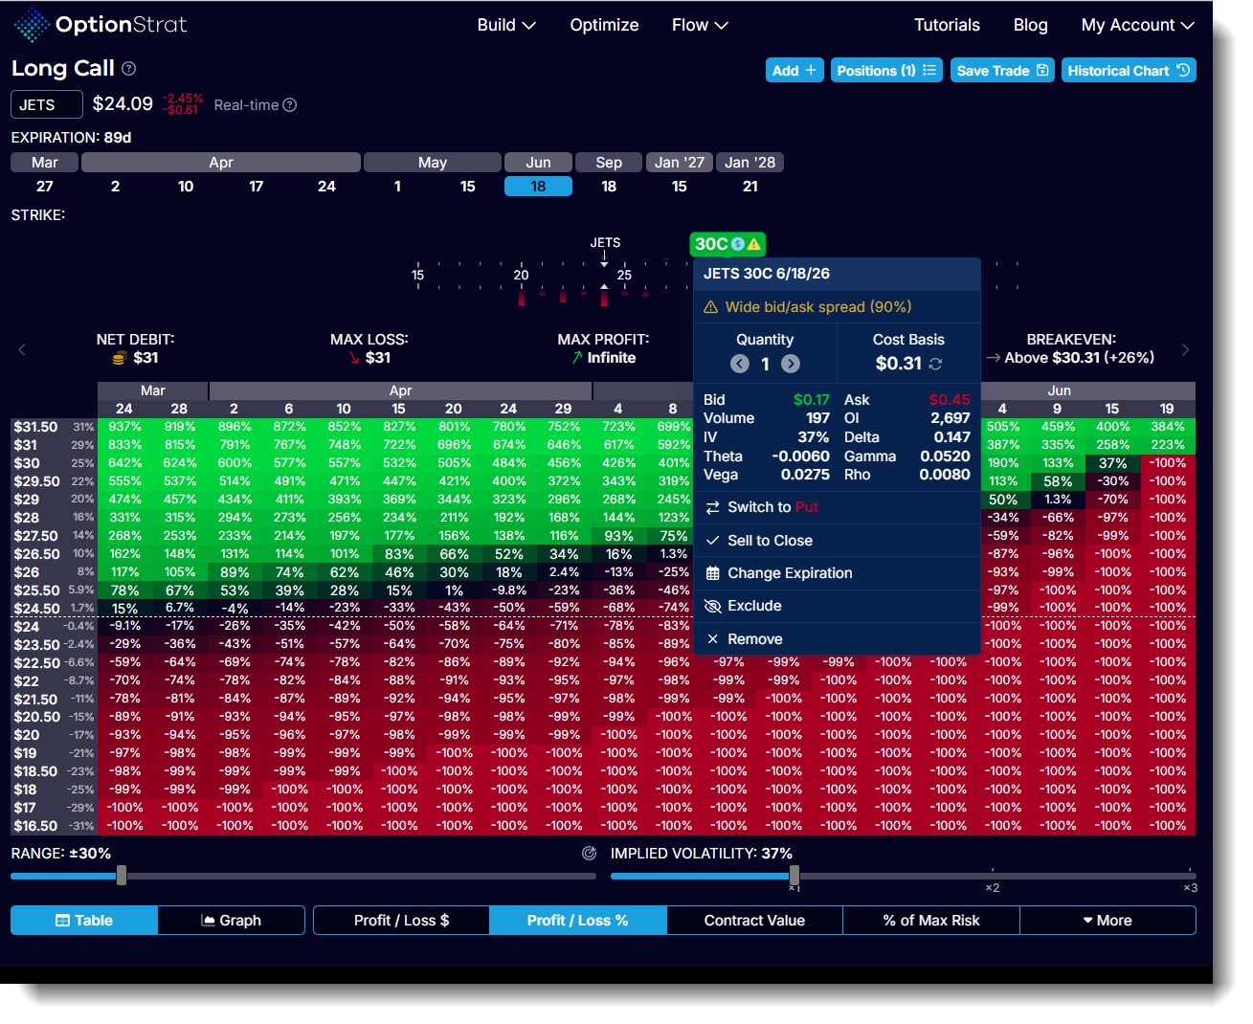Click the 30C strike tag
This screenshot has height=1024, width=1253.
727,244
